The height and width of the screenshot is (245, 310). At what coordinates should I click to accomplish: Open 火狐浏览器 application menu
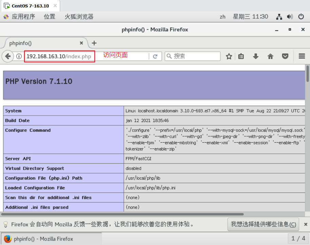(79, 17)
